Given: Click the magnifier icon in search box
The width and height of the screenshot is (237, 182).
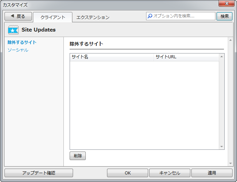Looking at the screenshot, I should point(150,16).
